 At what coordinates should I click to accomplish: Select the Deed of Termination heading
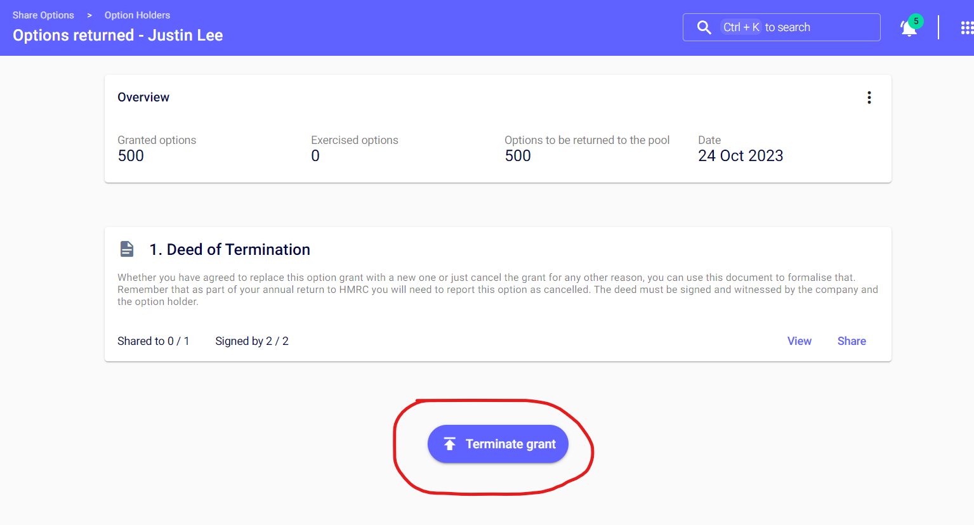[230, 250]
